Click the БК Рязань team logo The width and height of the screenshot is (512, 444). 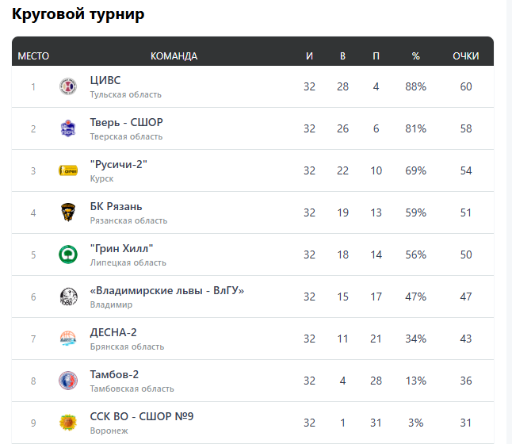tap(68, 212)
